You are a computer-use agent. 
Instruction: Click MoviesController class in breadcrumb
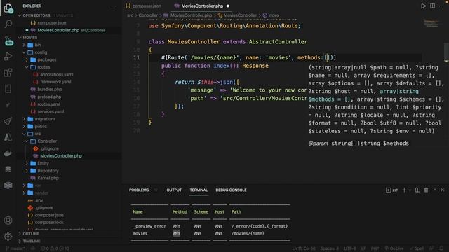[240, 15]
